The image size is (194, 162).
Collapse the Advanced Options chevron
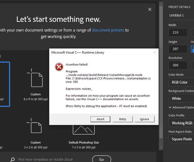[170, 107]
